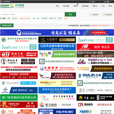Screen dimensions: 114x114
Task: Open 江苏天空城市服务有限公司 banner
Action: 57,47
